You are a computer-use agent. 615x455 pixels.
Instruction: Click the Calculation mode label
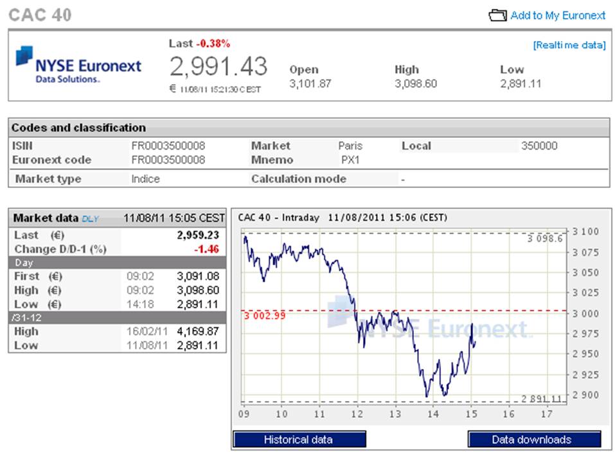[x=298, y=179]
